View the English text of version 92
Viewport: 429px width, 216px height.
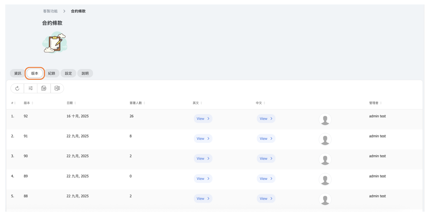pos(203,119)
